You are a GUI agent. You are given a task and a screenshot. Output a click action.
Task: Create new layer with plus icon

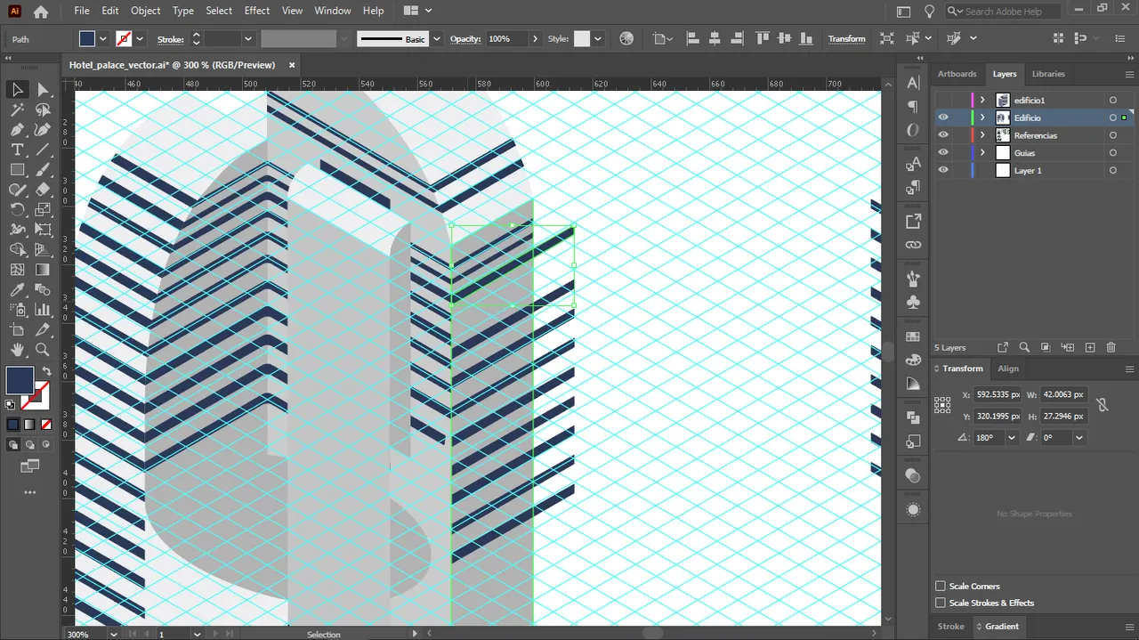point(1089,347)
